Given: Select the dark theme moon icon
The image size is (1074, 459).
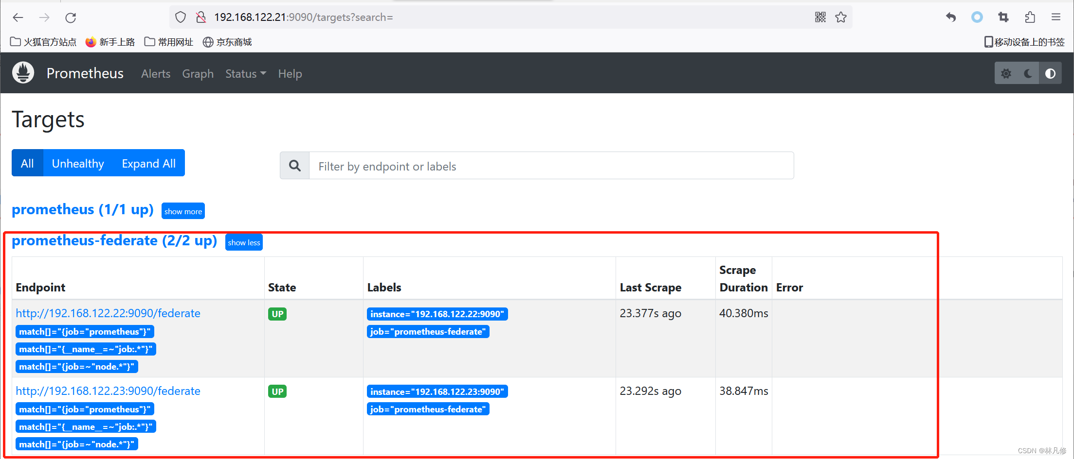Looking at the screenshot, I should [1028, 73].
